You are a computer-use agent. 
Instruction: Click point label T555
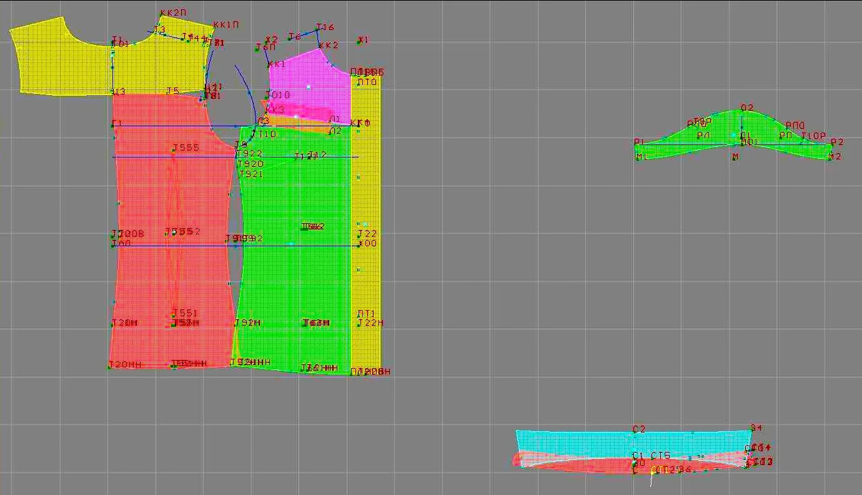pos(186,147)
